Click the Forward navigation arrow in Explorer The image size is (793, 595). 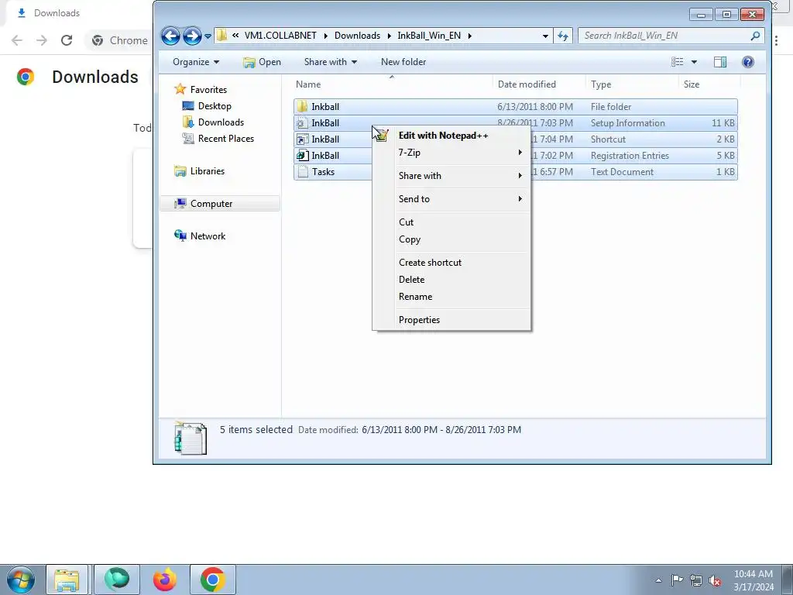pos(192,36)
